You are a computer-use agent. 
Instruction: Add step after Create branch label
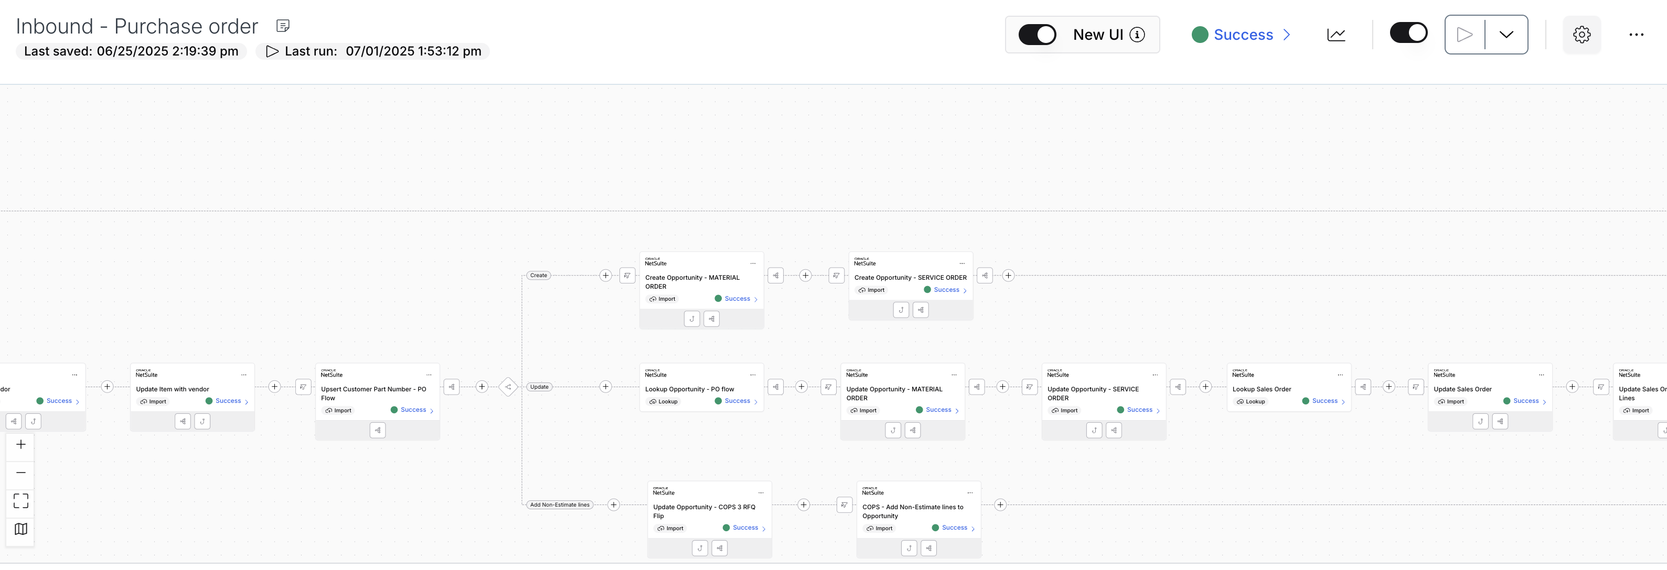[x=606, y=276]
